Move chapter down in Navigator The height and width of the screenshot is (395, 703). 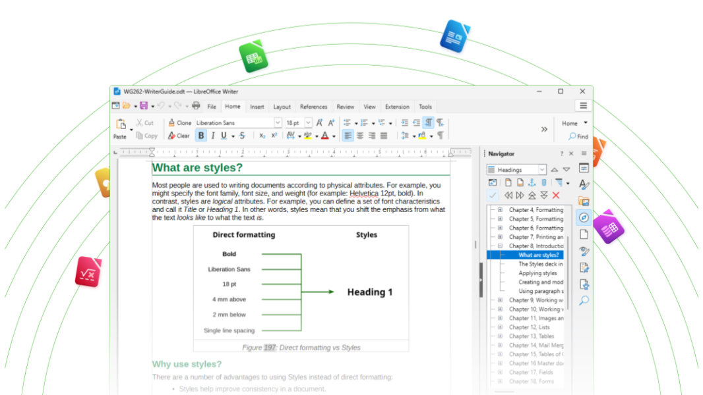click(x=544, y=196)
